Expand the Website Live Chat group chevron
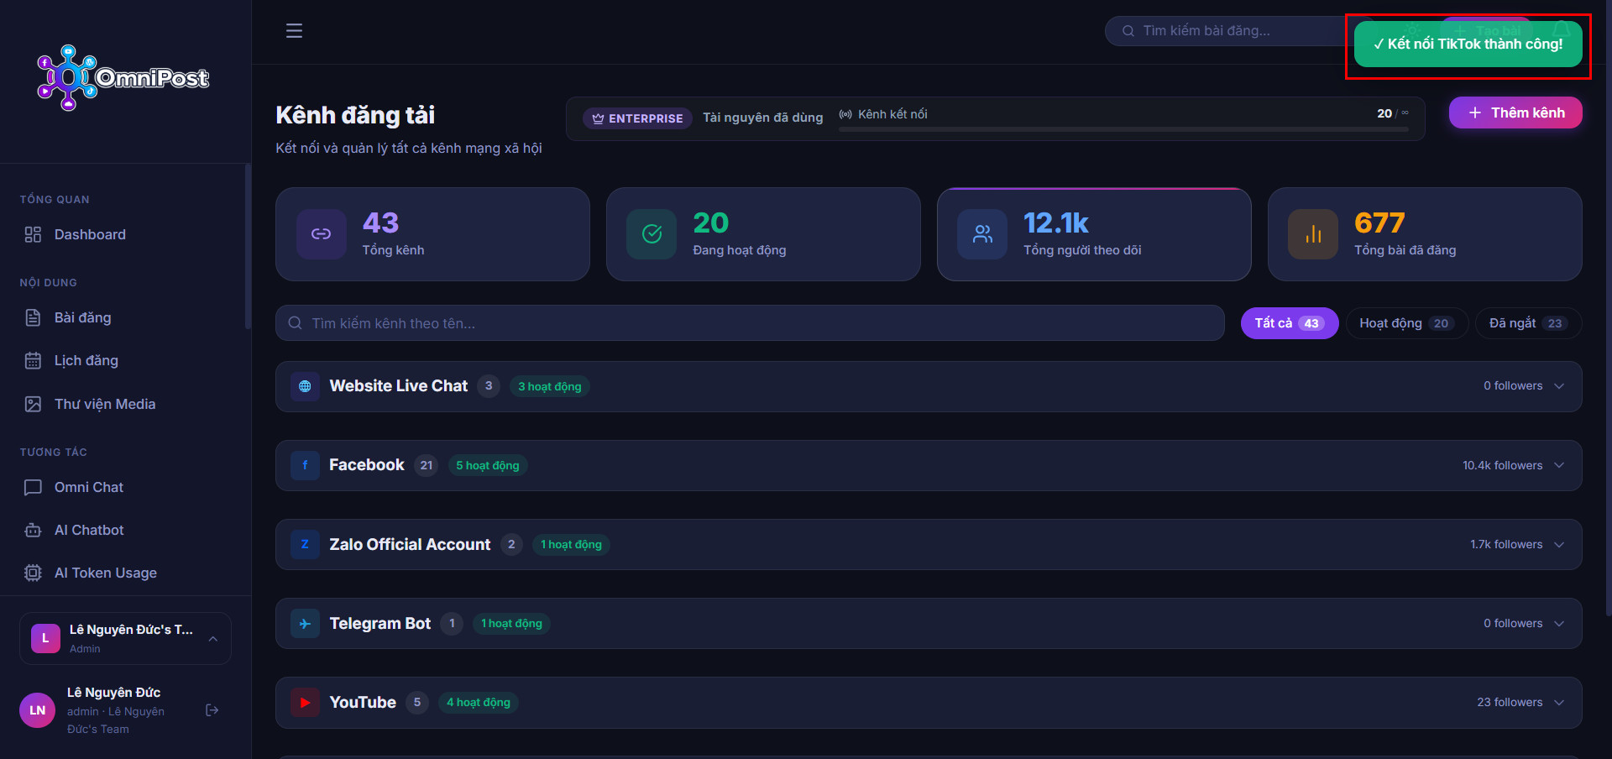Screen dimensions: 1612x759 click(1559, 386)
